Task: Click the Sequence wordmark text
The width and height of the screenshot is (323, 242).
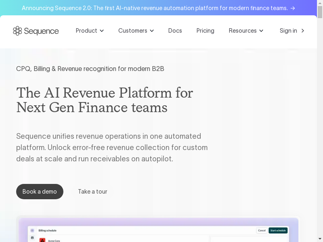Action: click(42, 31)
